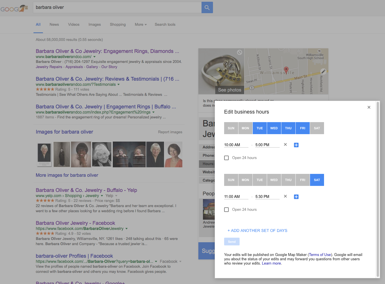This screenshot has width=385, height=284.
Task: Close the Edit business hours dialog
Action: coord(369,107)
